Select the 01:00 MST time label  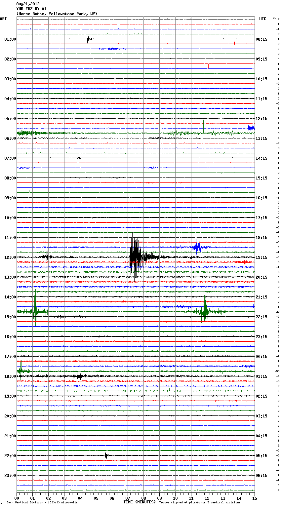pyautogui.click(x=10, y=39)
